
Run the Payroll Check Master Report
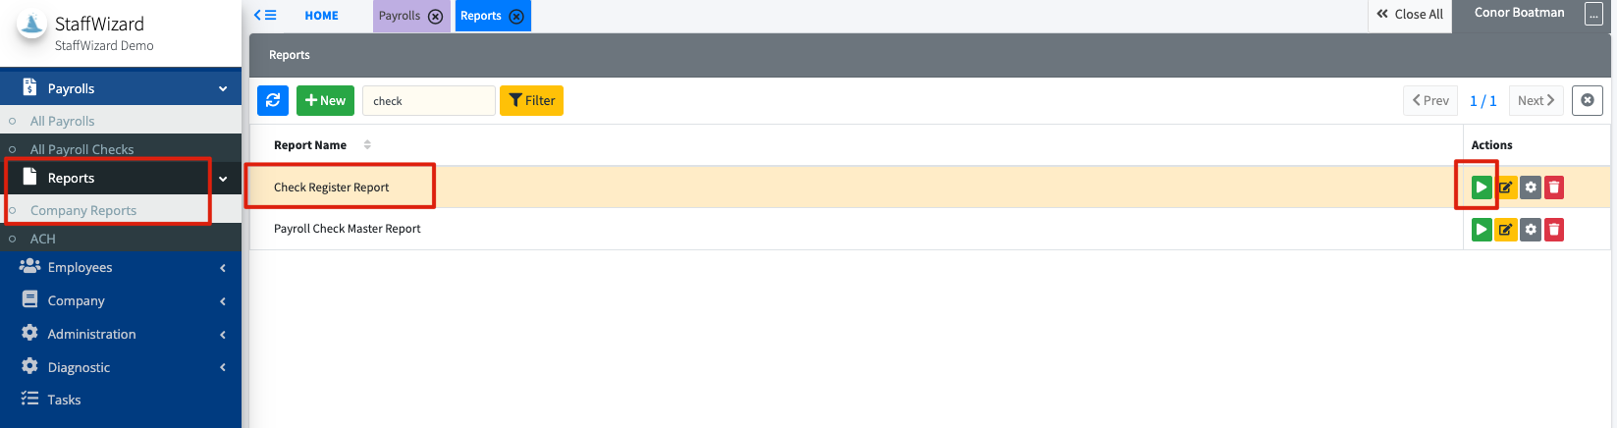pyautogui.click(x=1482, y=230)
